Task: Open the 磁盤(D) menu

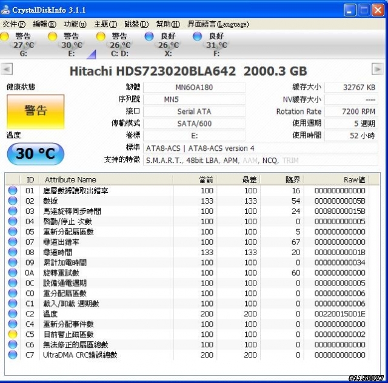Action: tap(136, 24)
